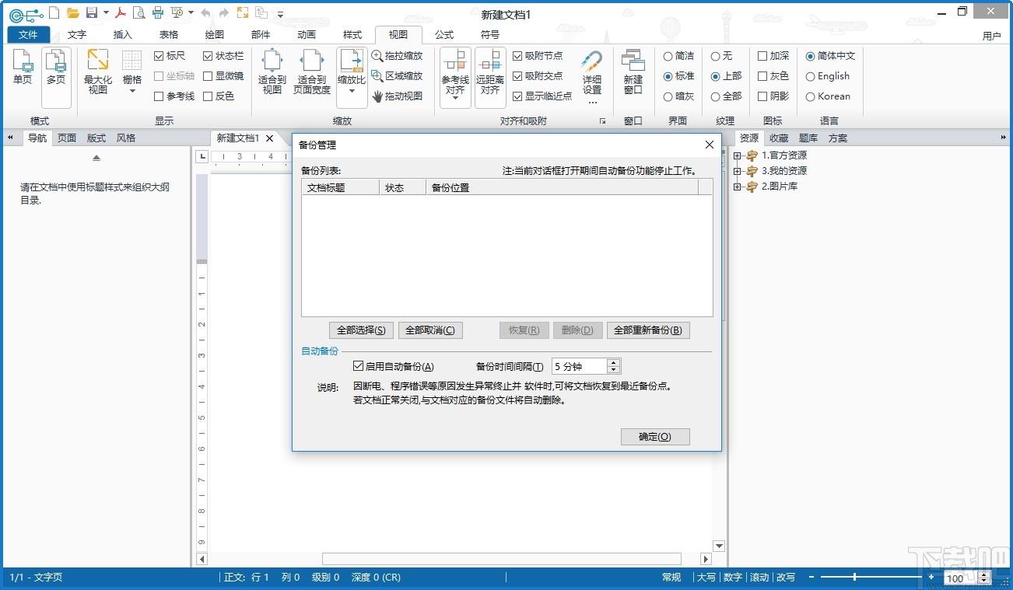
Task: Close the 备份管理 dialog
Action: pos(709,145)
